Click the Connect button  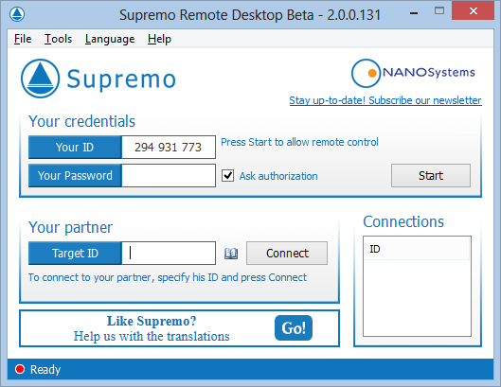[x=287, y=254]
